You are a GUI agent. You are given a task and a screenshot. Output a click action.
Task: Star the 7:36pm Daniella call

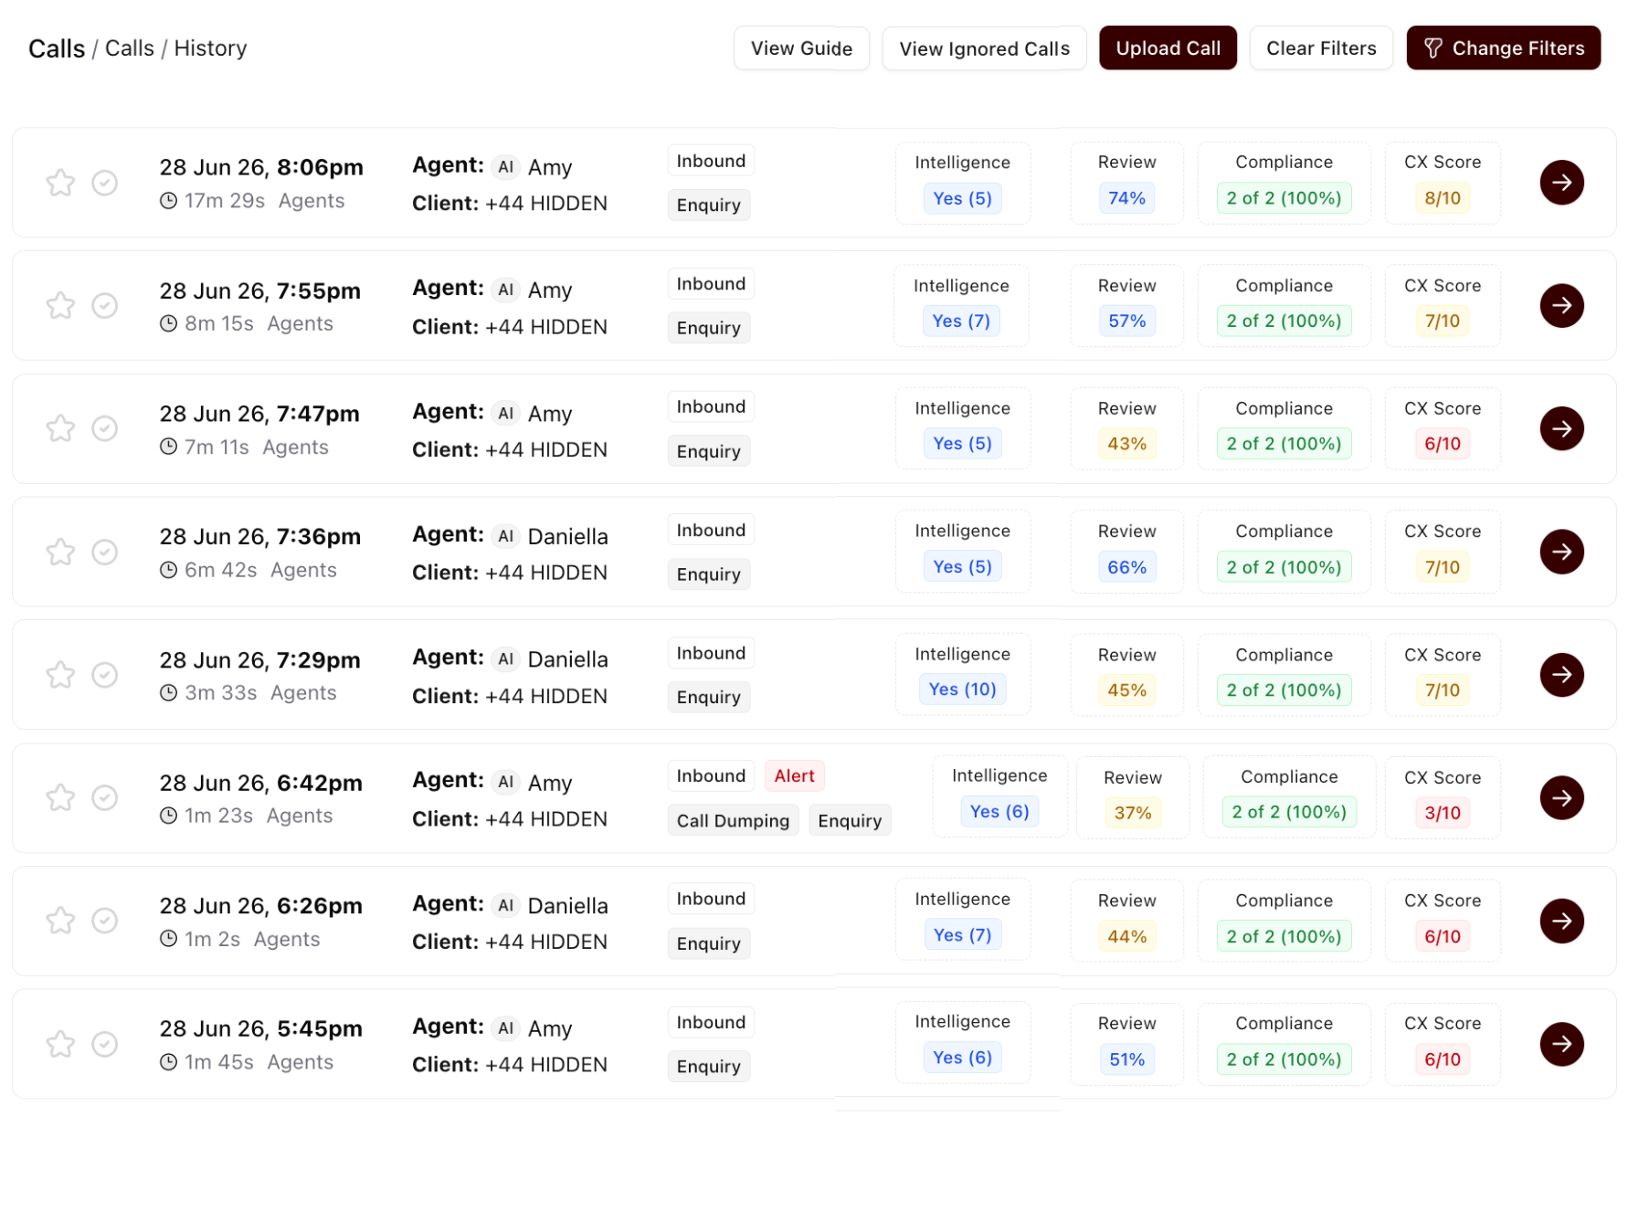pyautogui.click(x=60, y=552)
